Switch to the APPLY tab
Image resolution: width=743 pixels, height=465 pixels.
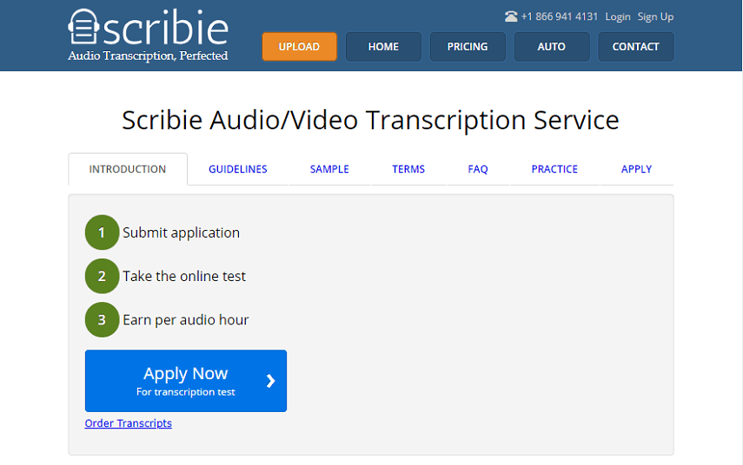[x=636, y=169]
